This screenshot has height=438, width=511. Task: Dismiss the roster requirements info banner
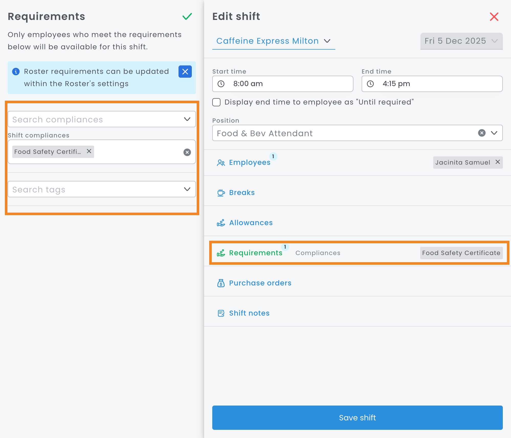pos(185,72)
